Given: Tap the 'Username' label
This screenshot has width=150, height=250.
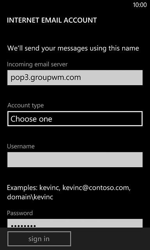Looking at the screenshot, I should tap(21, 146).
